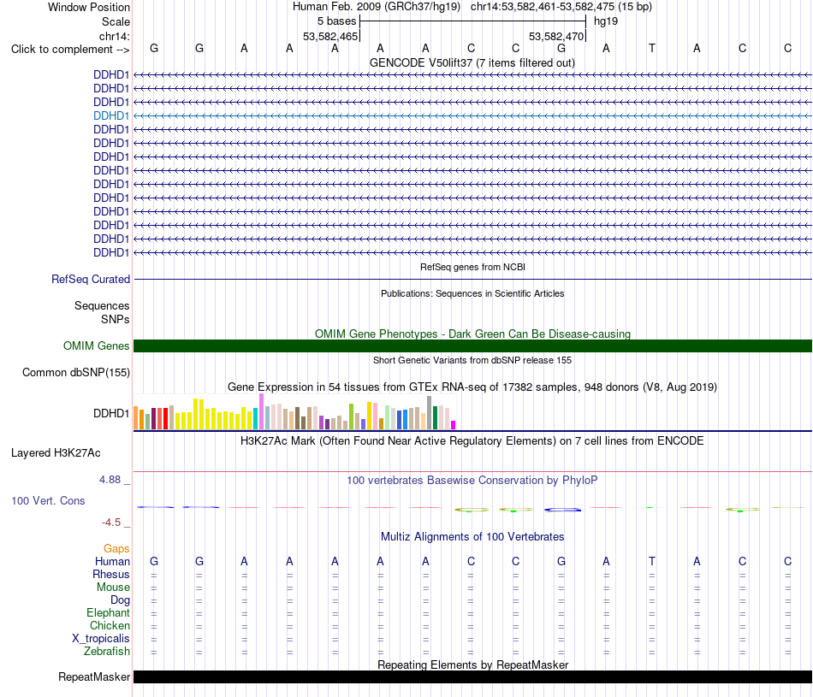Click the Window Position label
The height and width of the screenshot is (697, 813).
coord(89,7)
